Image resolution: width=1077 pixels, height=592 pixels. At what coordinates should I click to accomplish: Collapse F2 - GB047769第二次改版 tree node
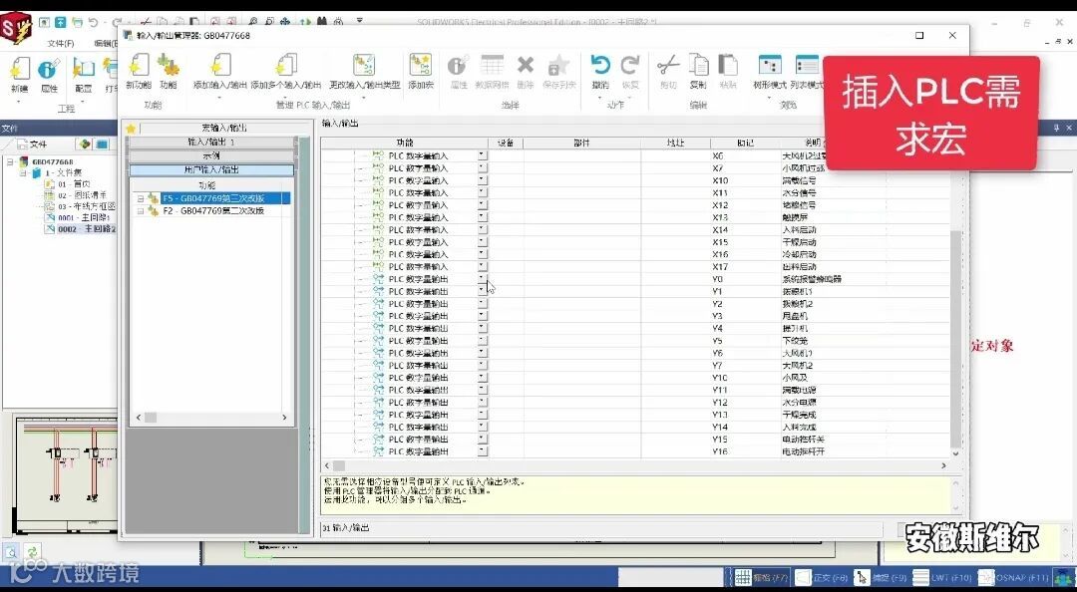click(141, 211)
